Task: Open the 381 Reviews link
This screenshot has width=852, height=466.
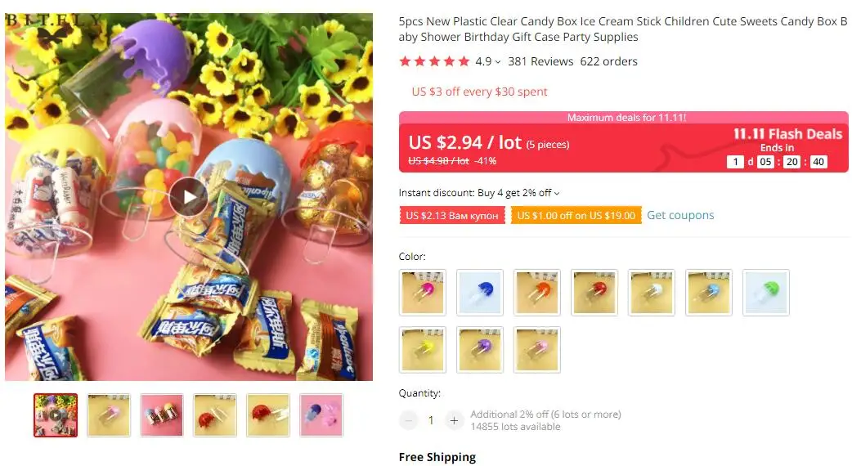Action: tap(540, 61)
